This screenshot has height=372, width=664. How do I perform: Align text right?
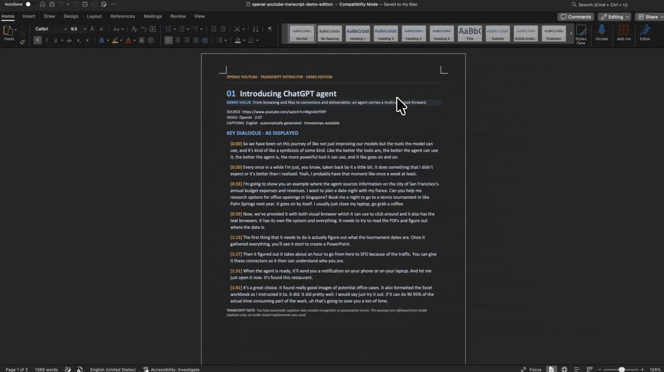(x=187, y=40)
